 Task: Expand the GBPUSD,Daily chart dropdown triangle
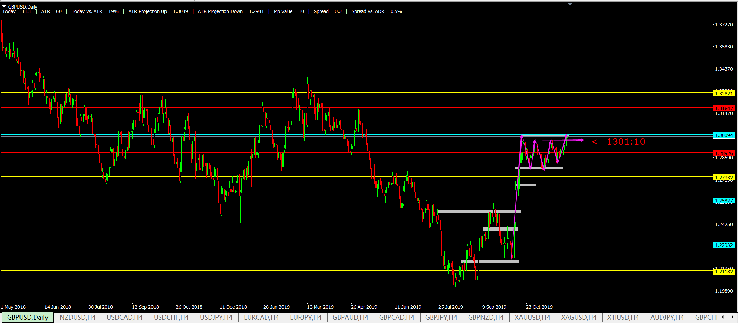pos(4,6)
